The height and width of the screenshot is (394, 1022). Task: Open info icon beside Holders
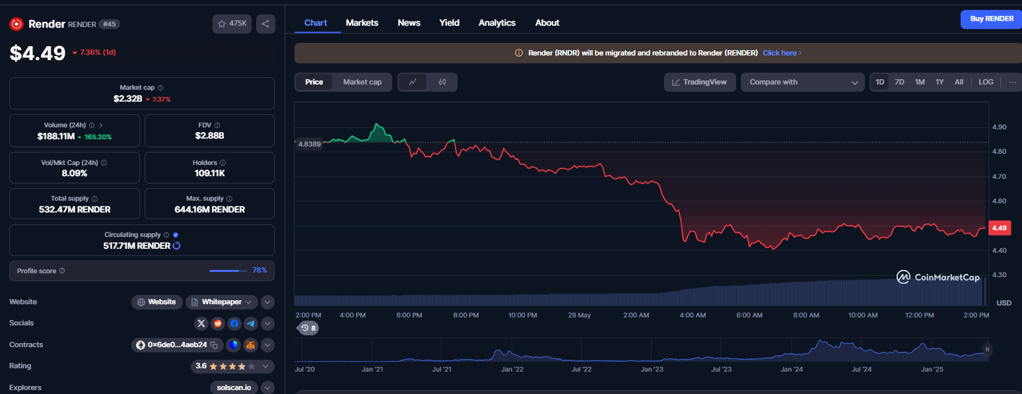point(222,162)
